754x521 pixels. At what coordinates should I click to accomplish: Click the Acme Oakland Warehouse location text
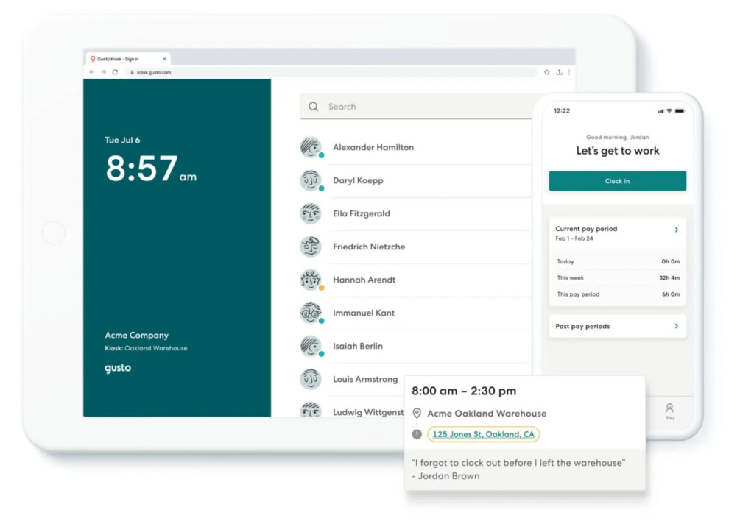click(487, 414)
